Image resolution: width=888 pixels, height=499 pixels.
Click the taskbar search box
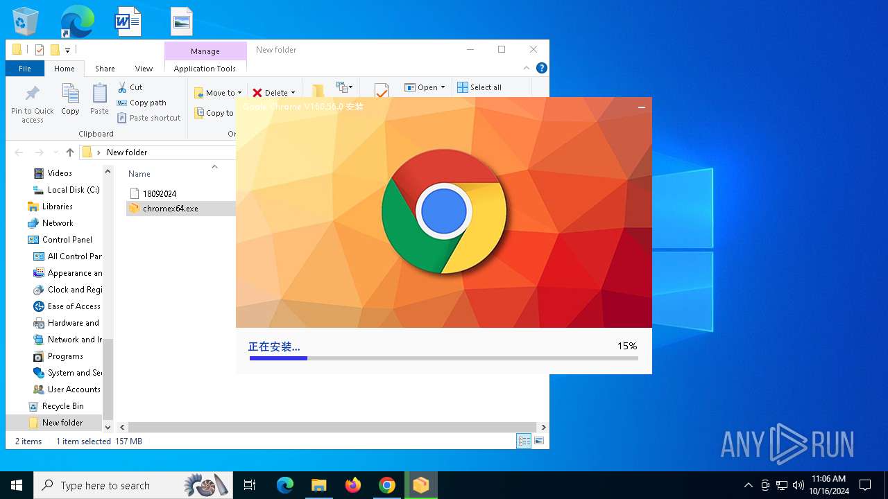(x=133, y=485)
